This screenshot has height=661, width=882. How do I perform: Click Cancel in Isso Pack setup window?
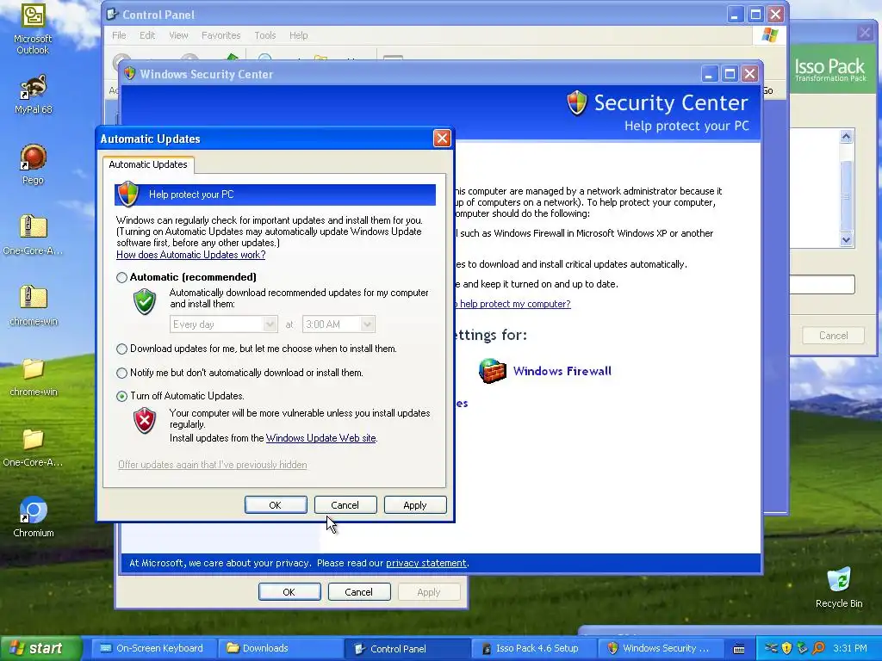[x=834, y=336]
